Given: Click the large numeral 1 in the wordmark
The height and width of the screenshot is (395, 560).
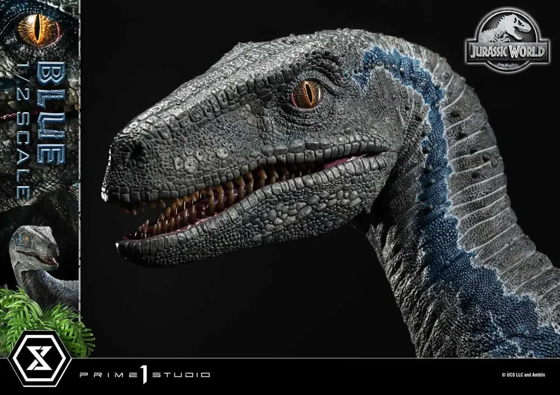Looking at the screenshot, I should click(144, 374).
